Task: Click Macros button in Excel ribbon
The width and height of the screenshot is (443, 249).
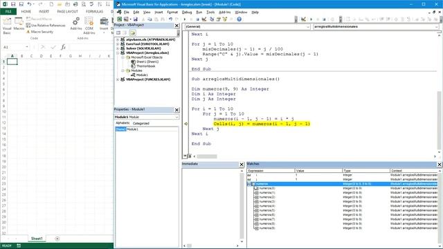Action: coord(19,24)
